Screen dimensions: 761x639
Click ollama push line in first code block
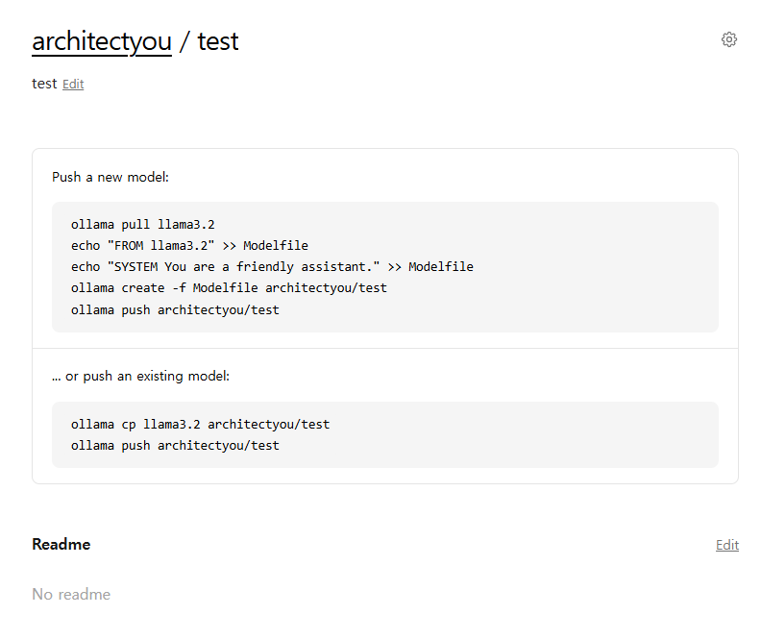tap(175, 309)
